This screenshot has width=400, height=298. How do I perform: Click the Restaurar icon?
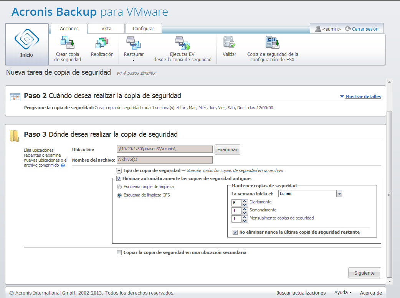point(134,43)
